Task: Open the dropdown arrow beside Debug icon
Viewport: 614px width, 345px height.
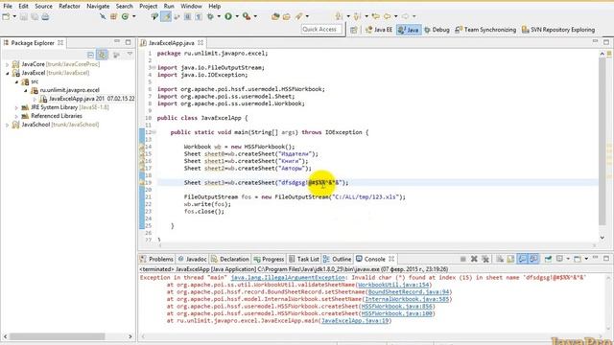Action: point(219,16)
